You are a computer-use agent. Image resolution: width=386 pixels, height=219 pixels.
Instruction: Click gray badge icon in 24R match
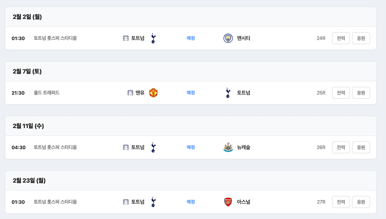pyautogui.click(x=126, y=38)
